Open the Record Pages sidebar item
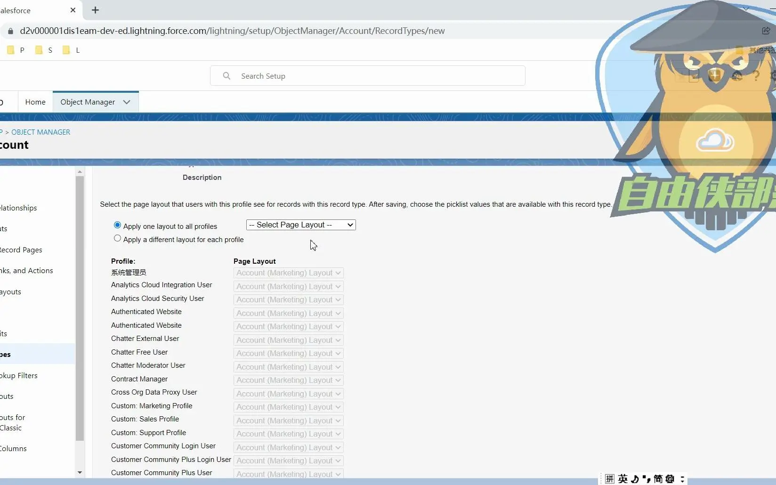Viewport: 776px width, 485px height. pos(21,250)
